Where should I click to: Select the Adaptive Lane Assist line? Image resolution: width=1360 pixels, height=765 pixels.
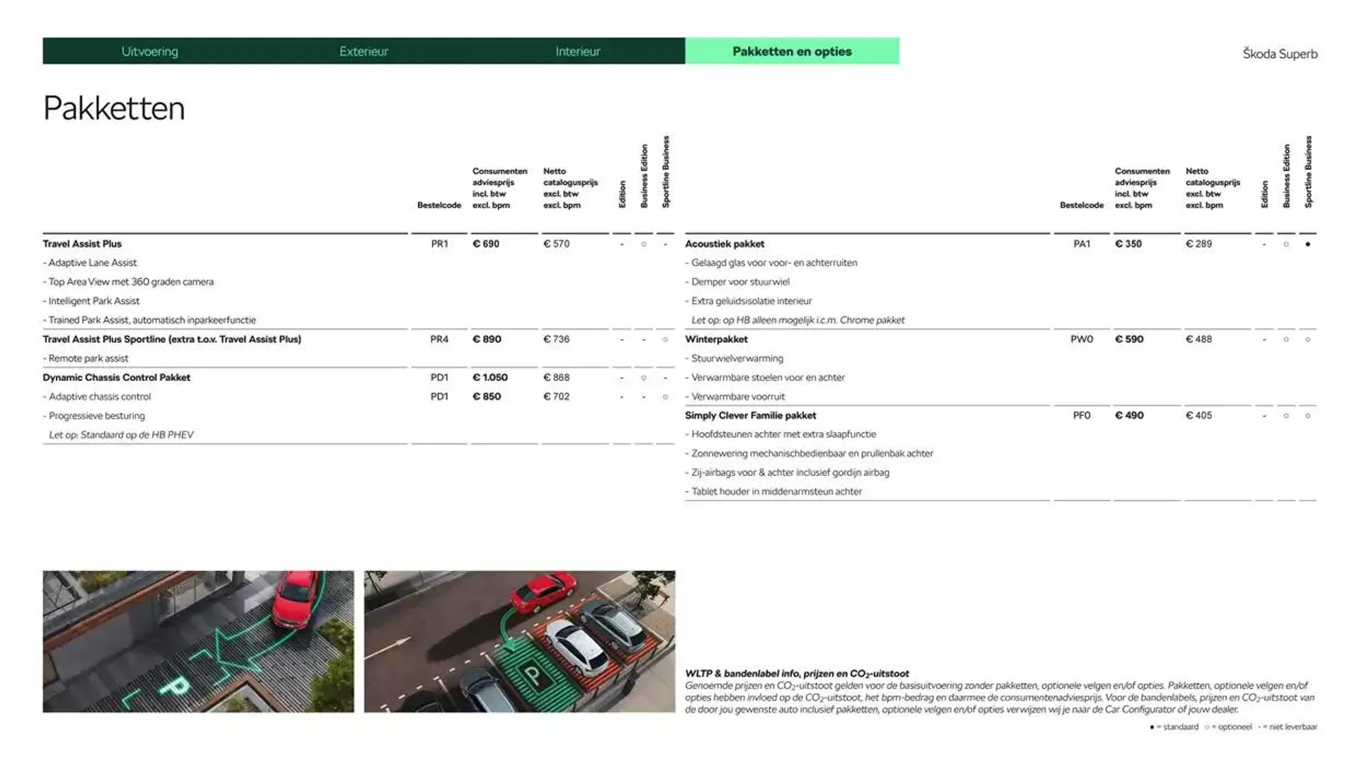[x=90, y=263]
